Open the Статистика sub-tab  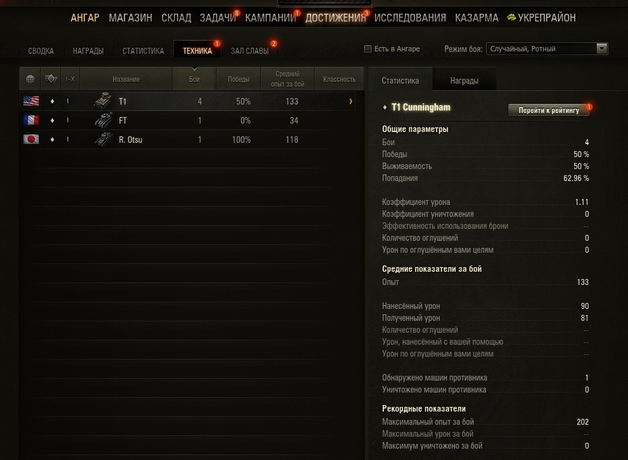click(143, 51)
